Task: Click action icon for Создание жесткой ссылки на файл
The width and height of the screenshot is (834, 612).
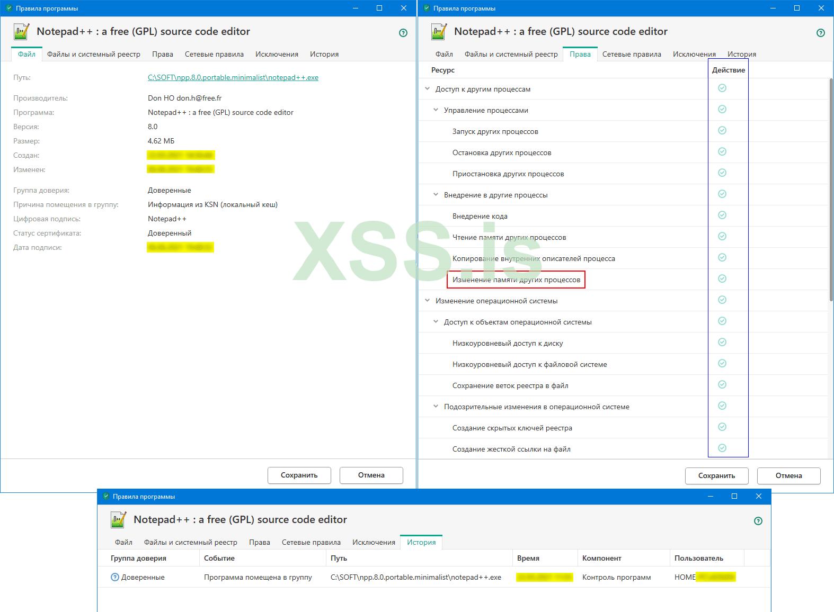Action: 722,448
